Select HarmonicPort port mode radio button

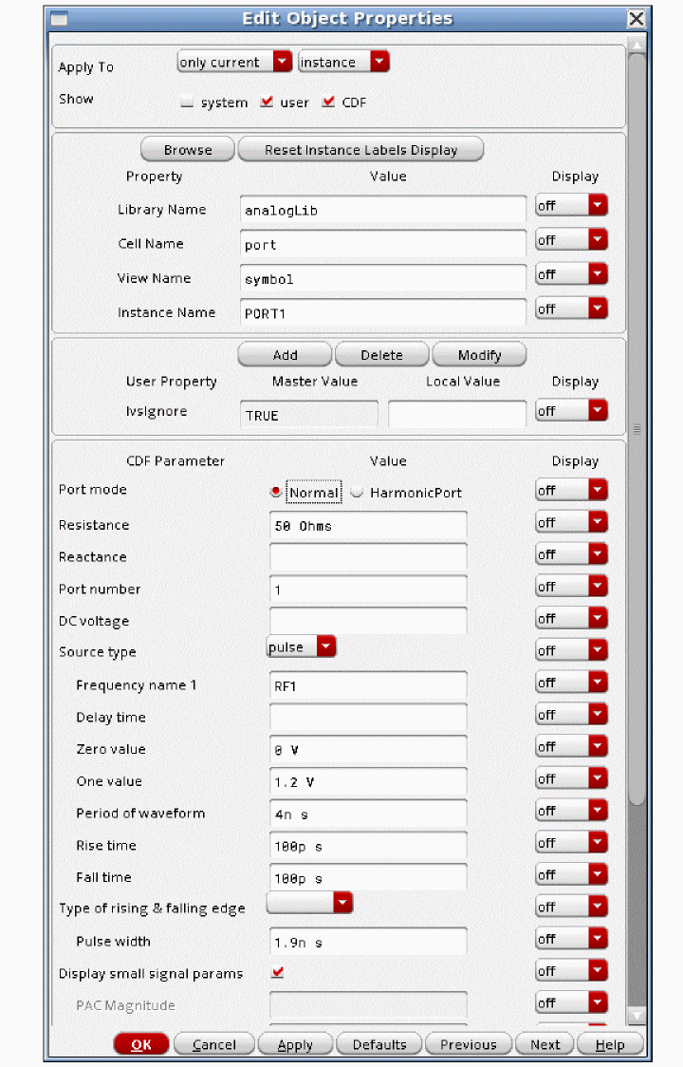(x=357, y=493)
